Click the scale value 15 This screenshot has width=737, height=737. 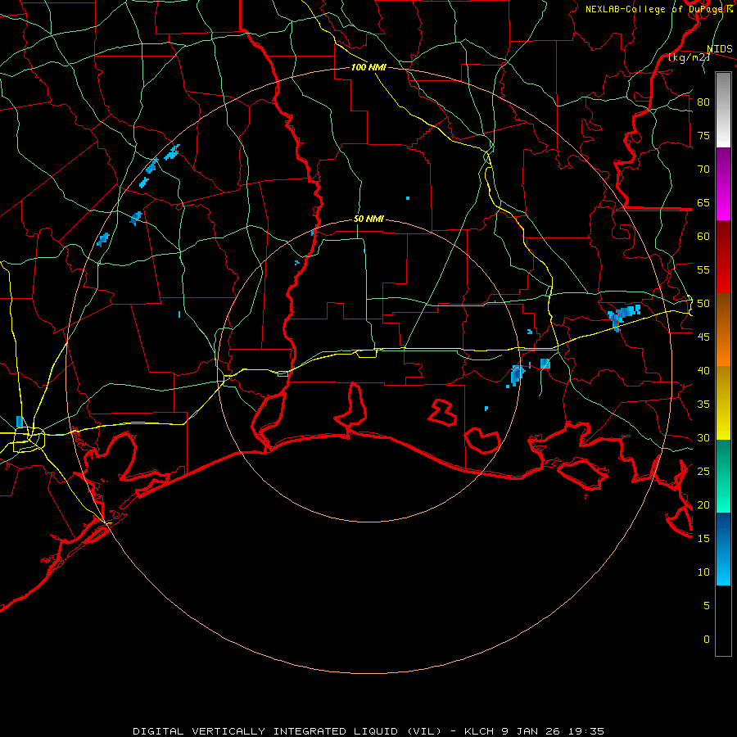coord(703,539)
